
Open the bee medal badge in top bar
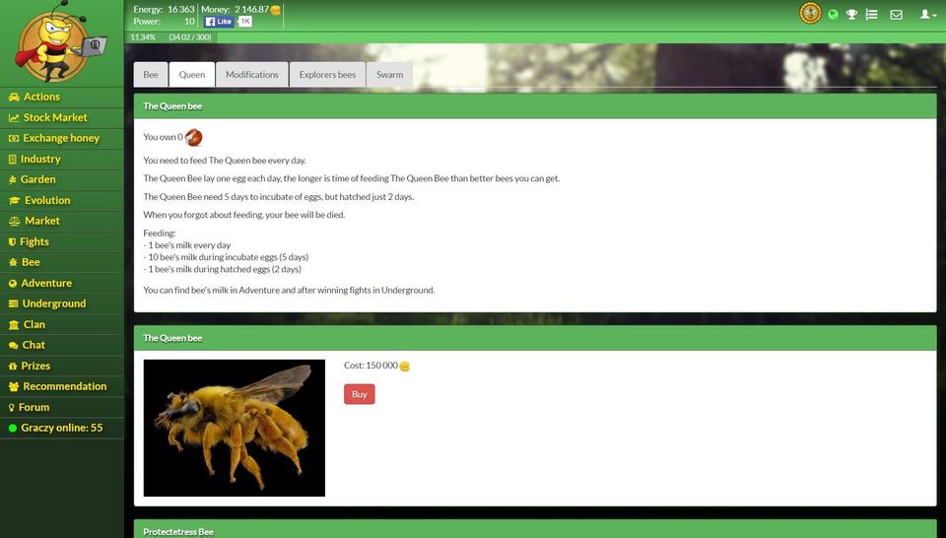(810, 13)
